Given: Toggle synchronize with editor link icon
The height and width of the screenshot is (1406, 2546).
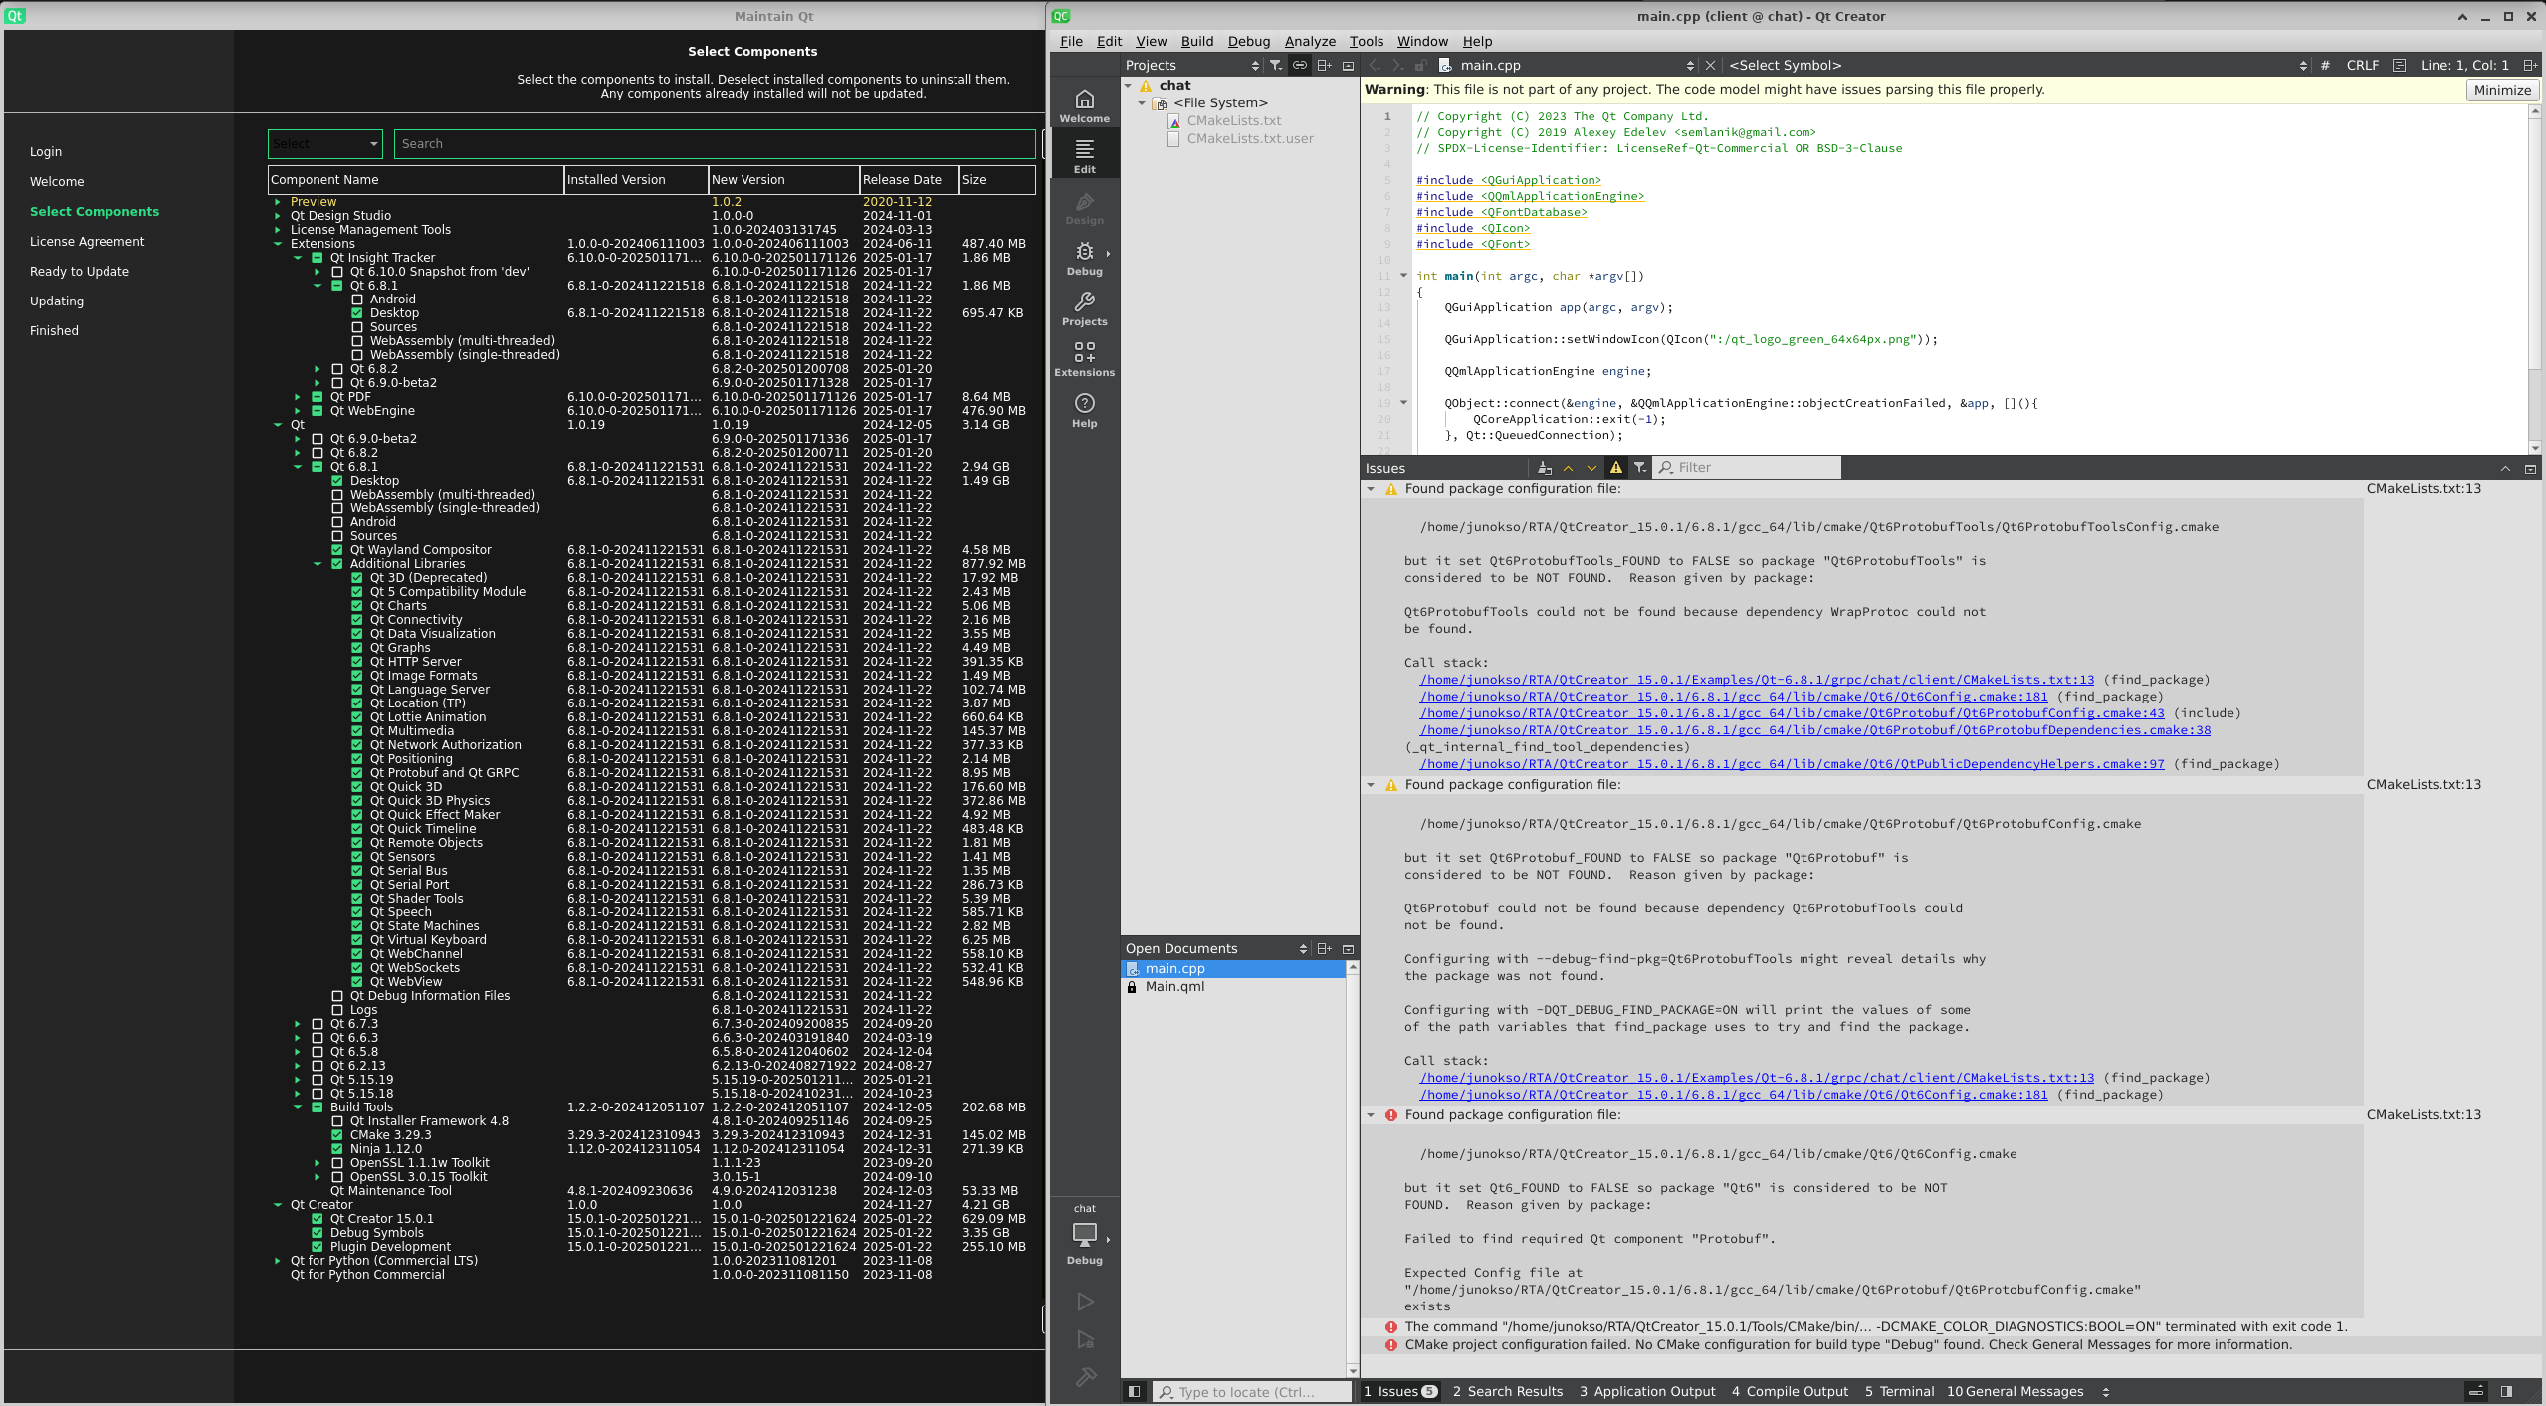Looking at the screenshot, I should [1300, 65].
